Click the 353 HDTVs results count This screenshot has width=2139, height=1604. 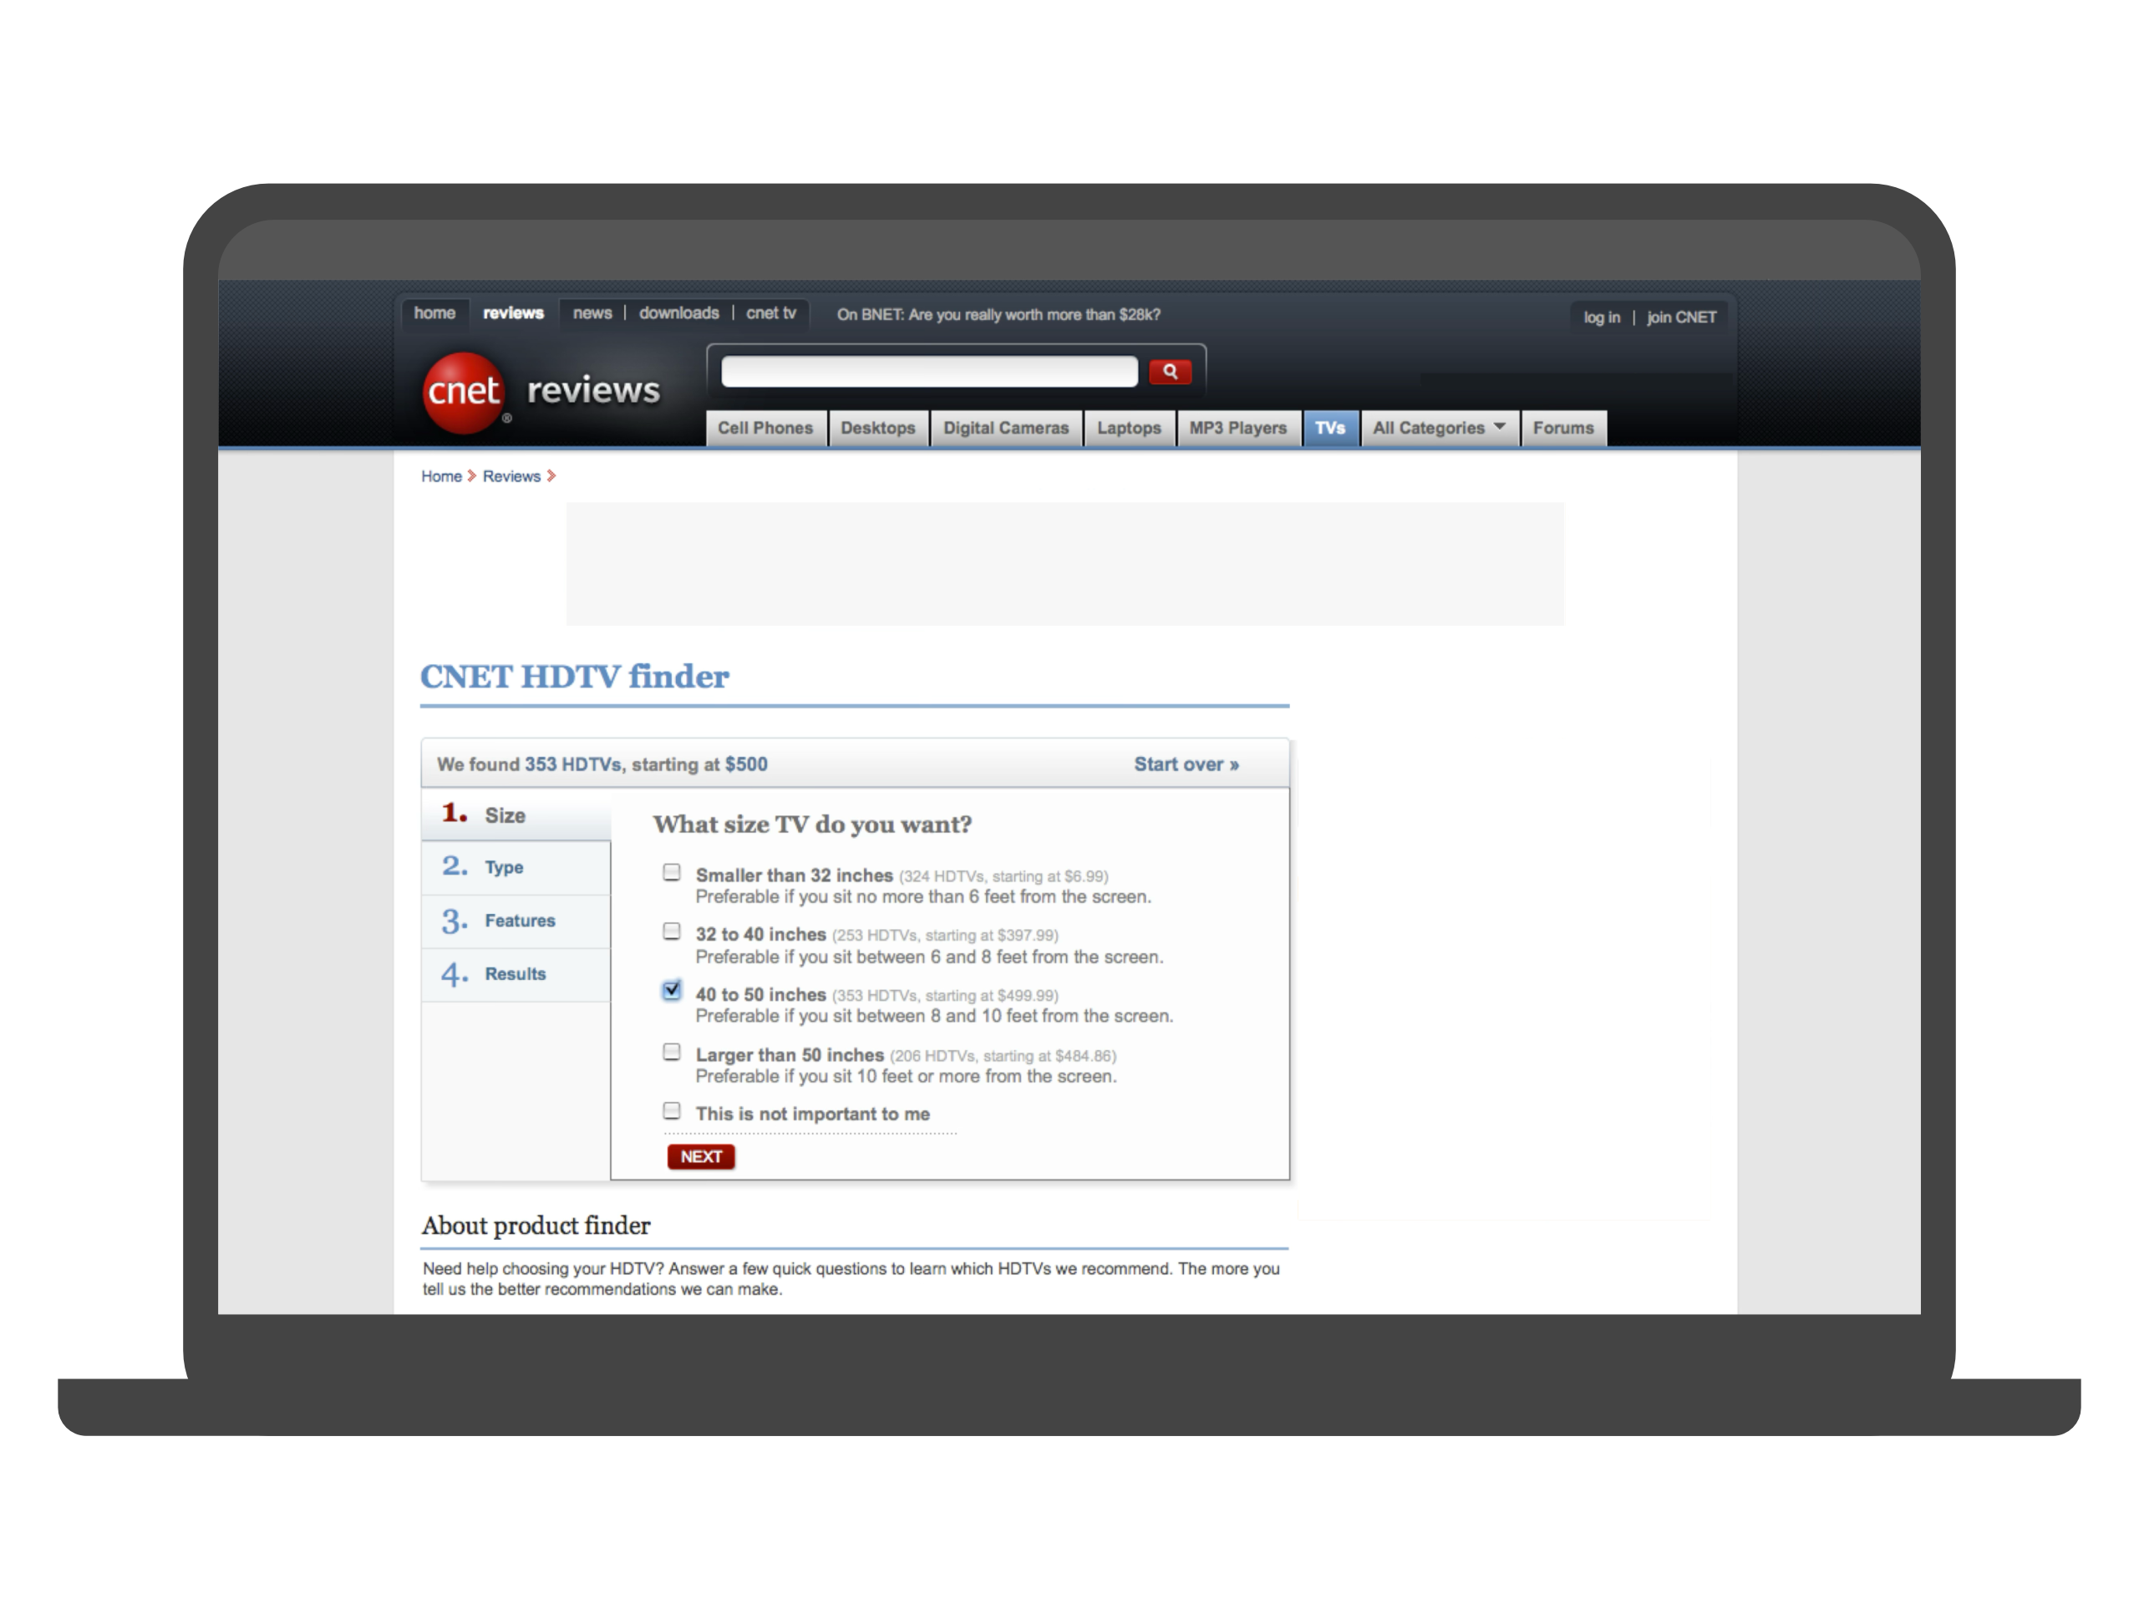[x=572, y=764]
